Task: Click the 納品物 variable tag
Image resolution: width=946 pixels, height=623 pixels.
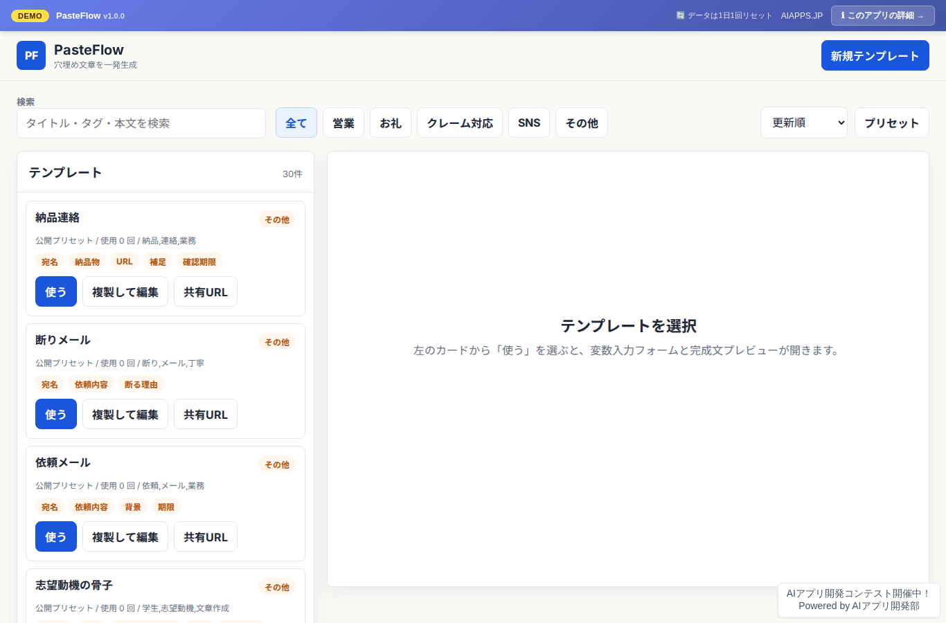Action: tap(87, 262)
